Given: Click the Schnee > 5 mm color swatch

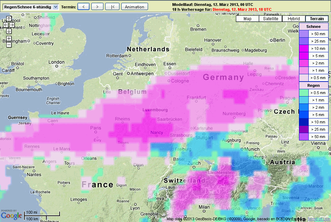Looking at the screenshot, I should (304, 56).
